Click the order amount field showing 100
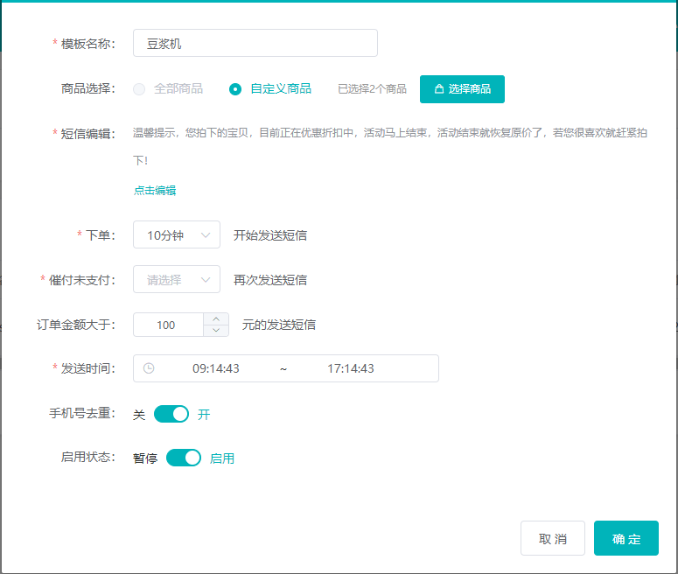This screenshot has height=574, width=678. pyautogui.click(x=167, y=325)
